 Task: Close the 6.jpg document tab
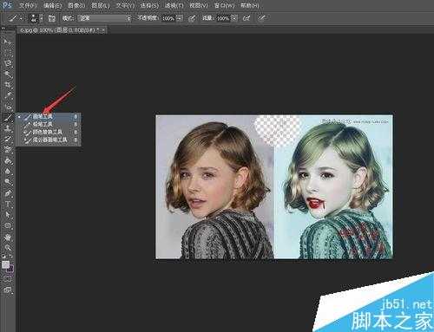103,29
